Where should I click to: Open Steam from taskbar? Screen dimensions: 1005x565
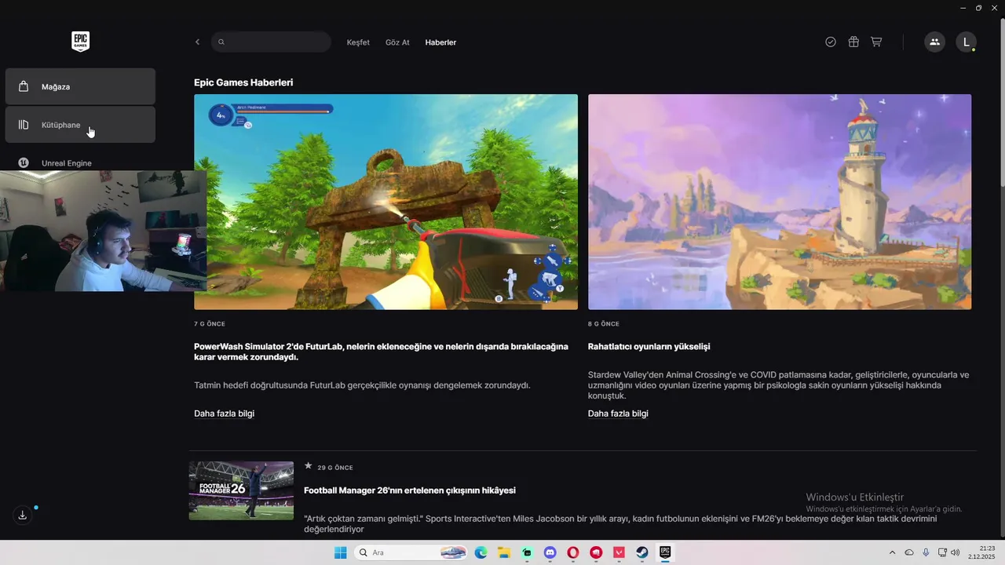point(642,552)
